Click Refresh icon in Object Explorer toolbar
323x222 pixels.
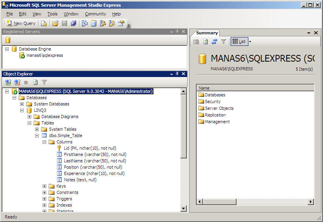pos(35,83)
